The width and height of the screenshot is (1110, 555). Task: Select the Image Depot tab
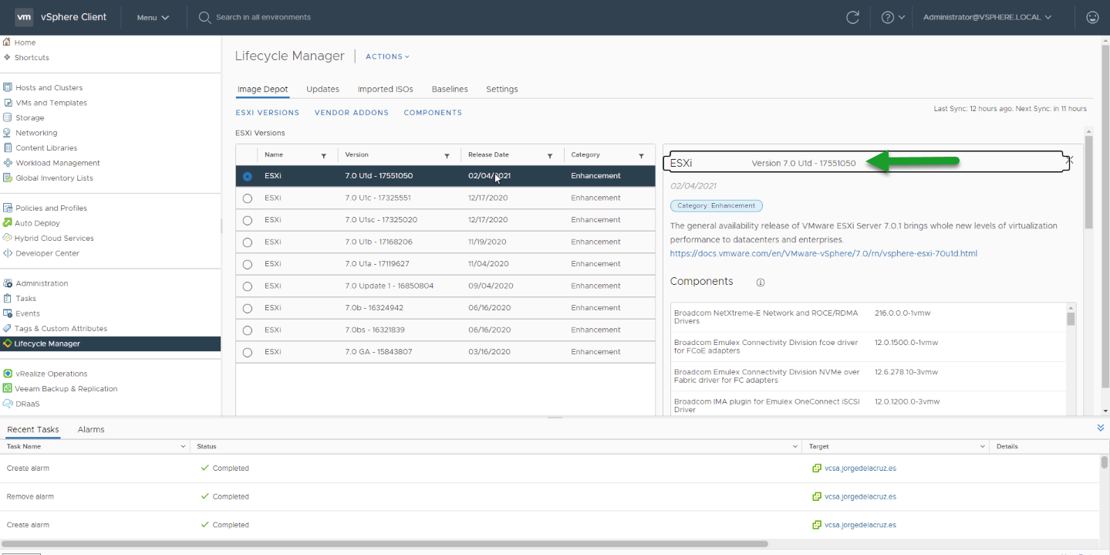click(x=262, y=89)
